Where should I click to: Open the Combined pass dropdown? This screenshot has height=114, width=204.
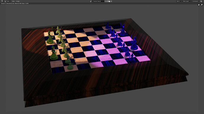pos(196,1)
